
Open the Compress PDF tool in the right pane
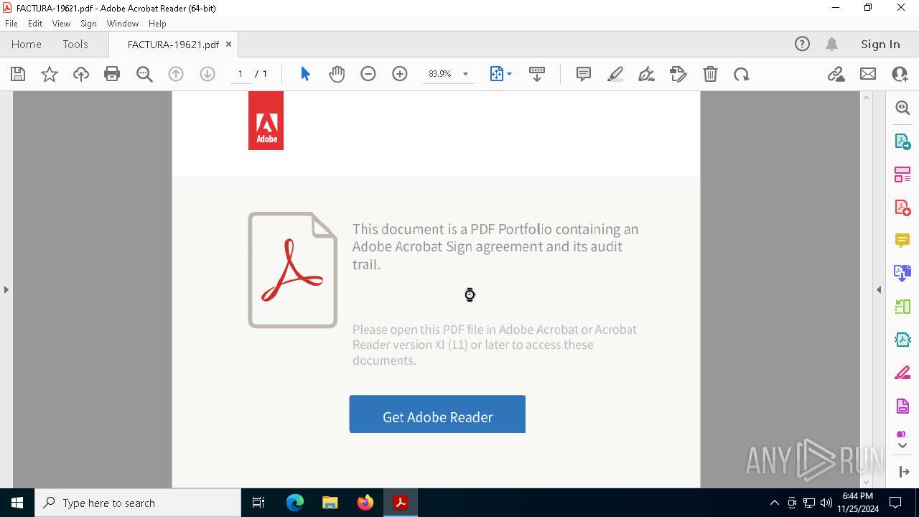(902, 340)
